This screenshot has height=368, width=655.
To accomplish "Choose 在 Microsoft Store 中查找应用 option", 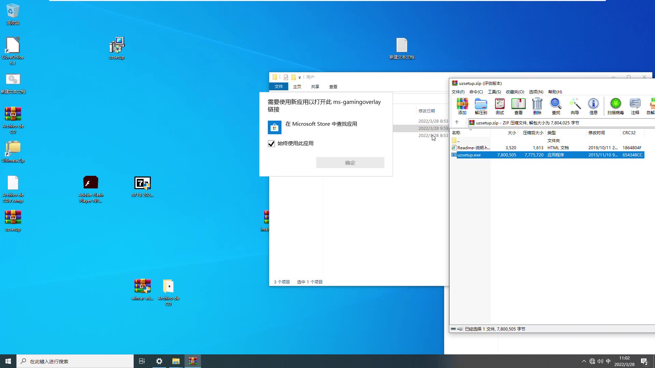I will click(x=321, y=124).
